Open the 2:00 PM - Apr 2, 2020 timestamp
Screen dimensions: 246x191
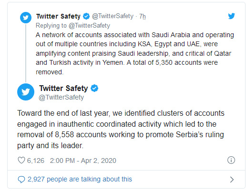(83, 161)
